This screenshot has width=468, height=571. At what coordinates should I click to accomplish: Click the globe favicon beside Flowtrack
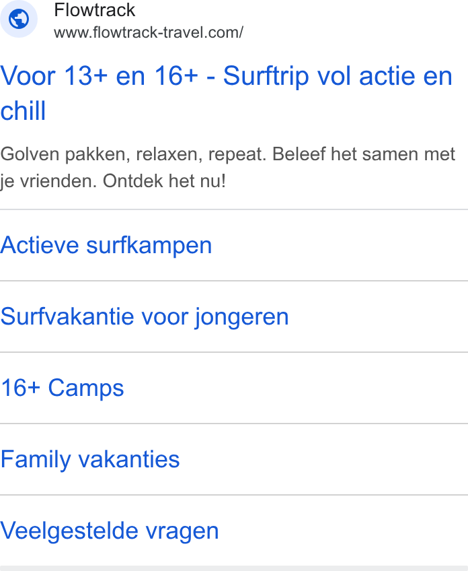[19, 19]
